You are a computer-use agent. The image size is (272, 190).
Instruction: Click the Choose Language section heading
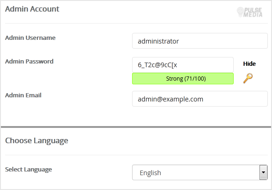pos(36,141)
